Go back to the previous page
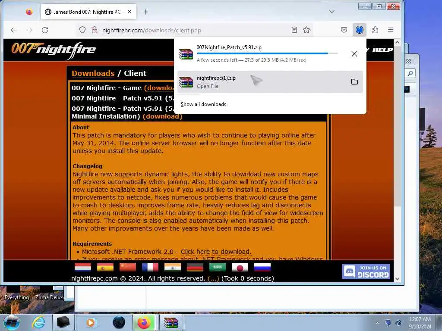This screenshot has width=442, height=331. point(14,30)
